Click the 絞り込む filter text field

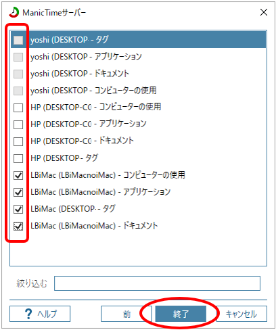157,283
